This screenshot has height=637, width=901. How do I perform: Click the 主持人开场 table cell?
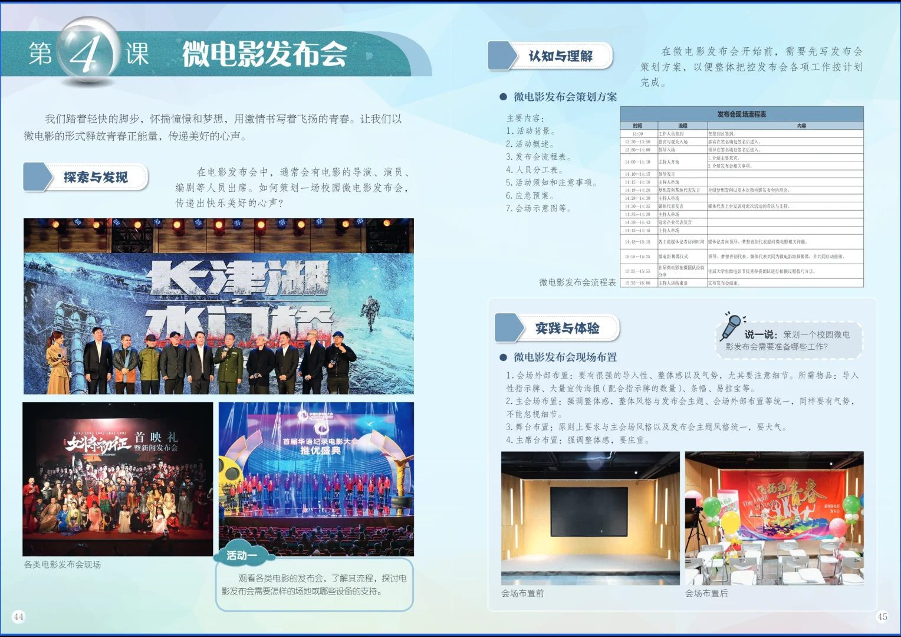(682, 162)
